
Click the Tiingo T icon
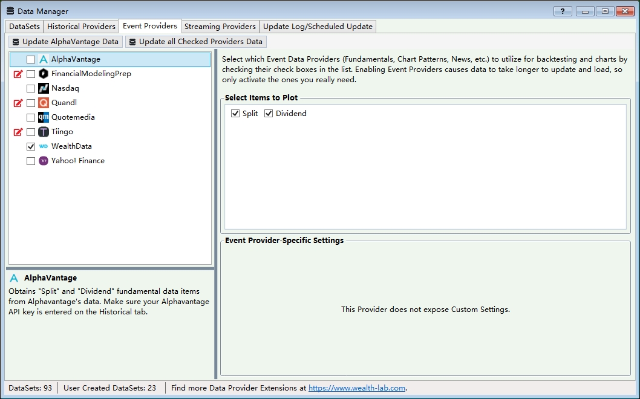click(x=44, y=132)
